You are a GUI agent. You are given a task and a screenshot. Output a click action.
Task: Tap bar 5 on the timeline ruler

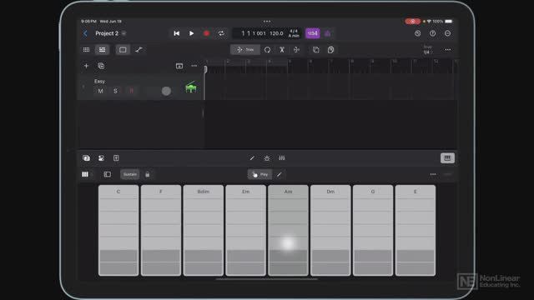[290, 62]
